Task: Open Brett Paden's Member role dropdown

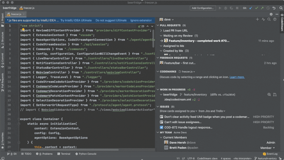Action: (267, 148)
